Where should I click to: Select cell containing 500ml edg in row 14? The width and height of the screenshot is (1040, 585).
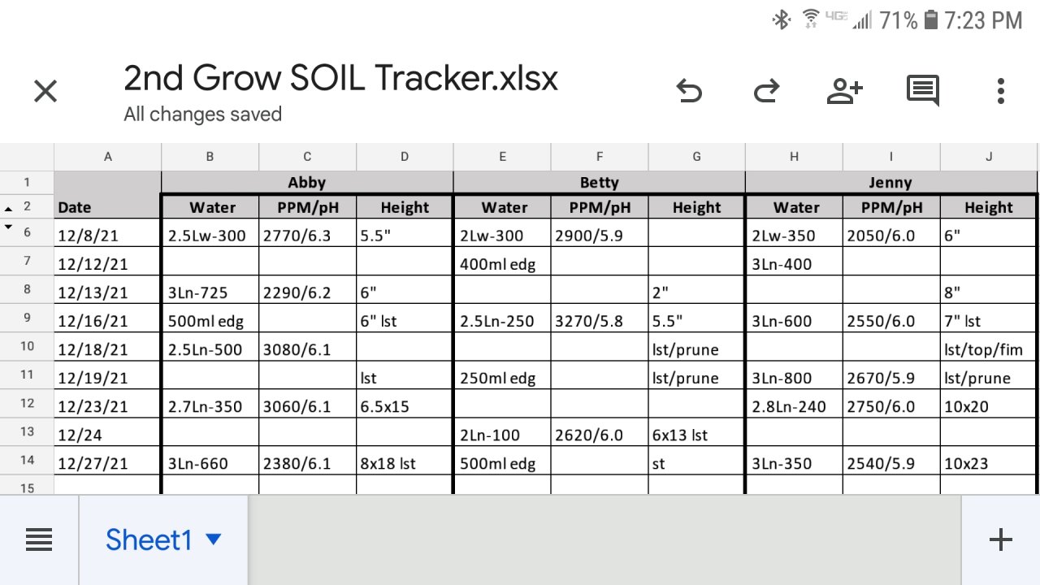[502, 461]
